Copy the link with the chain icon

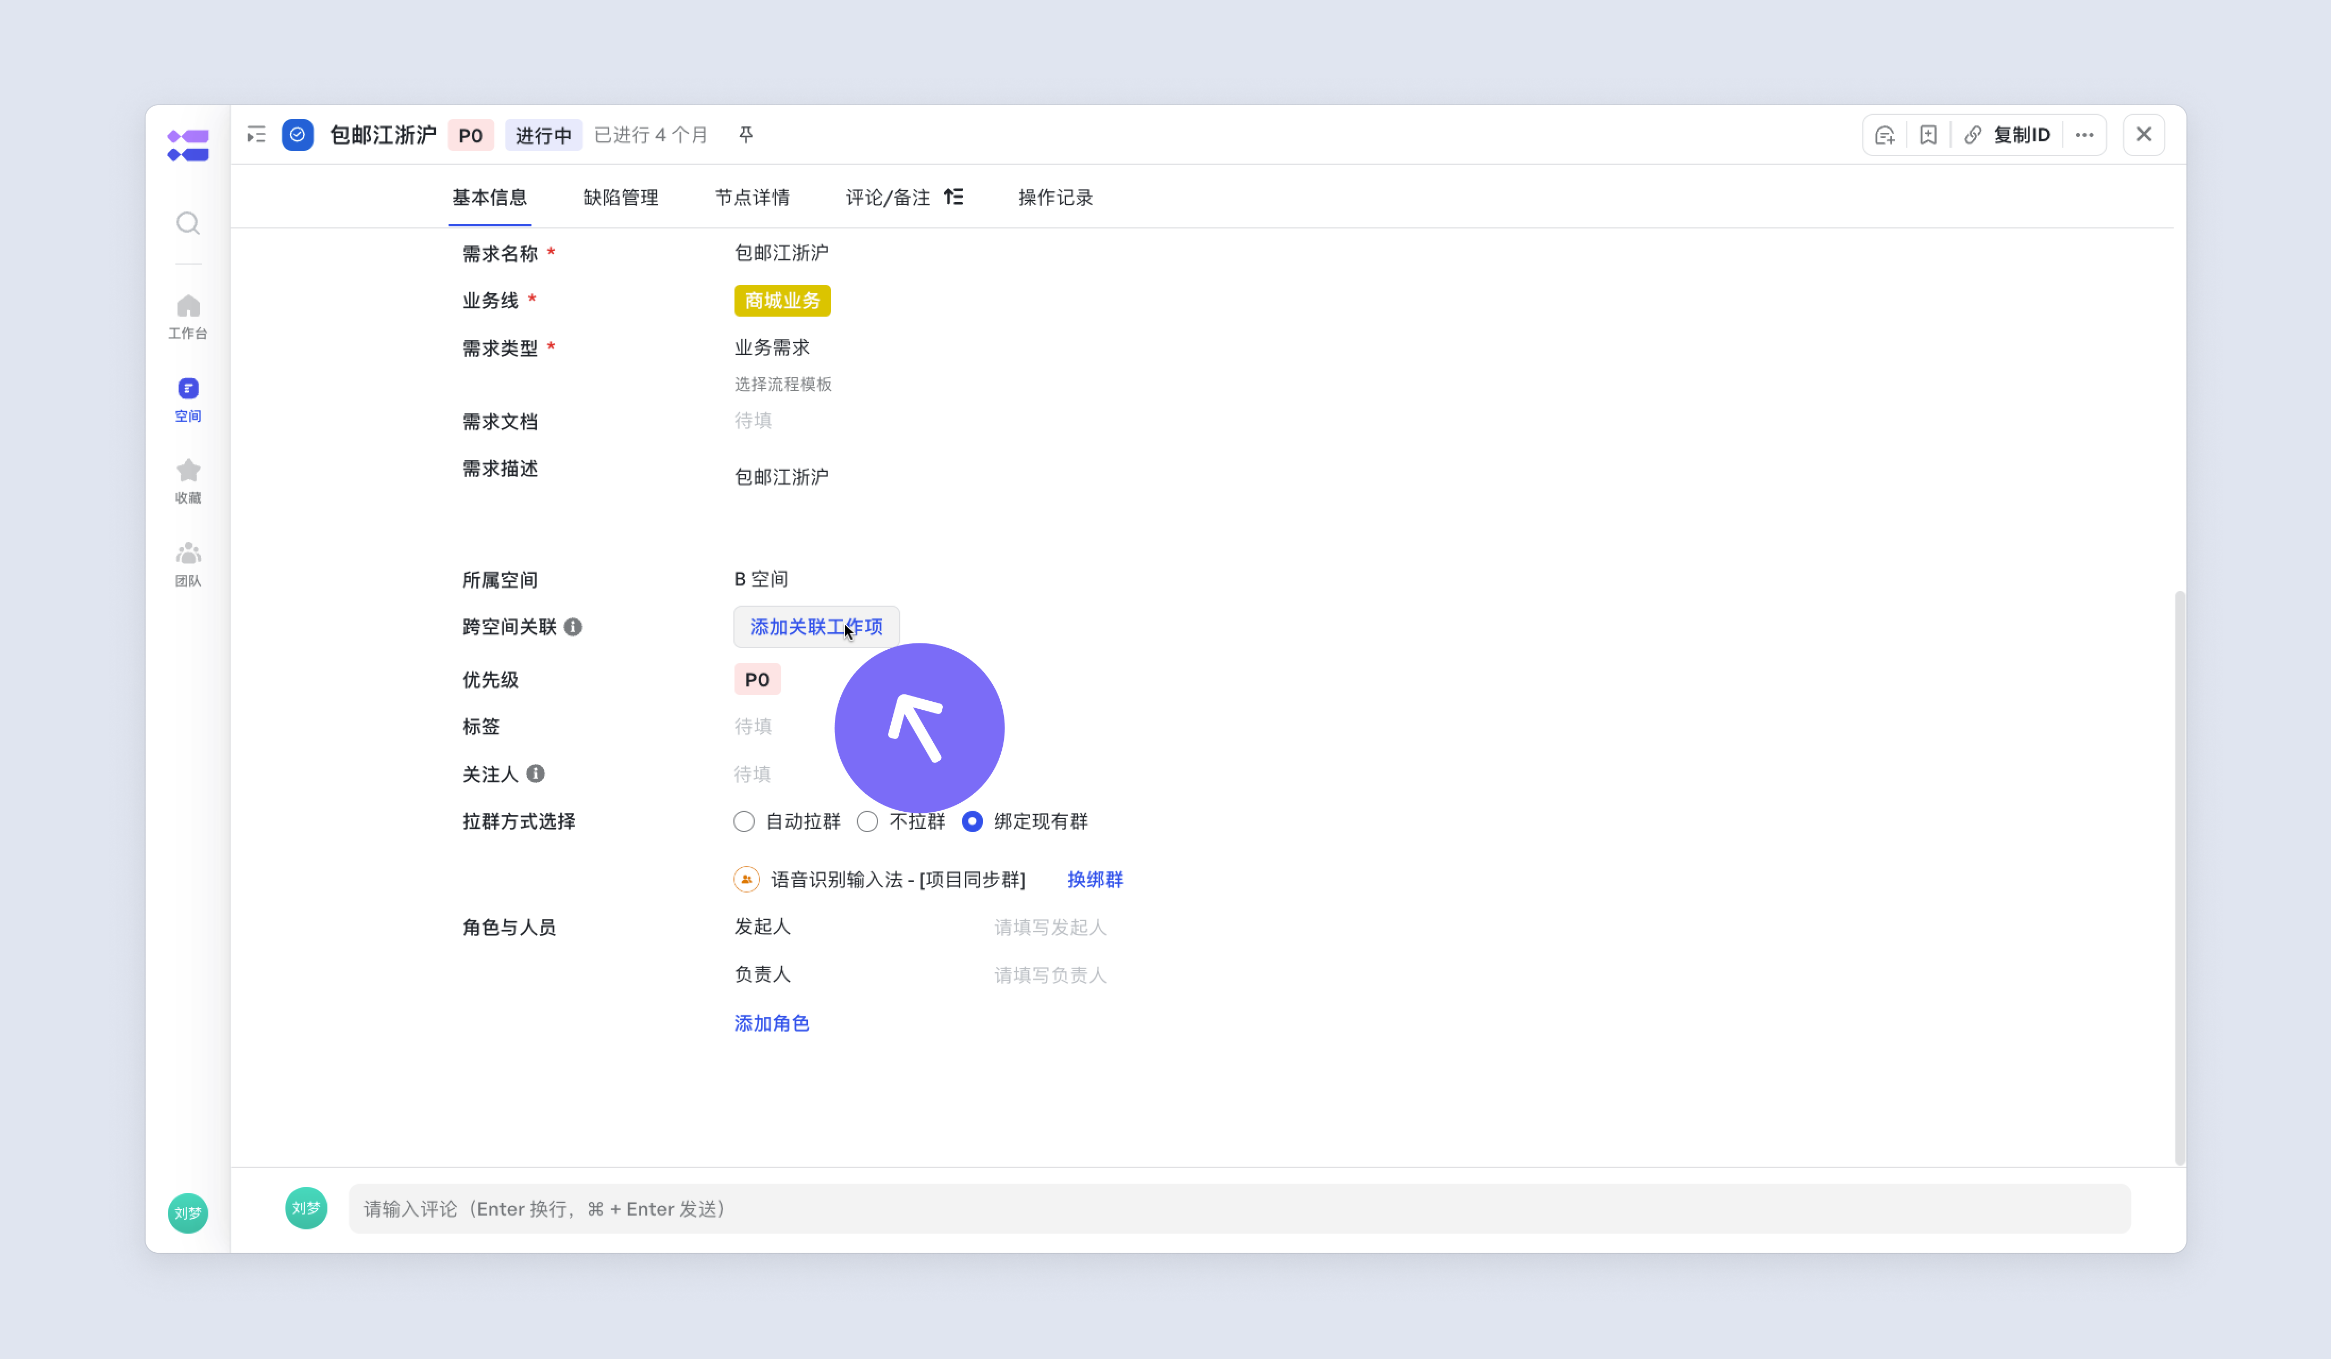[x=1973, y=135]
